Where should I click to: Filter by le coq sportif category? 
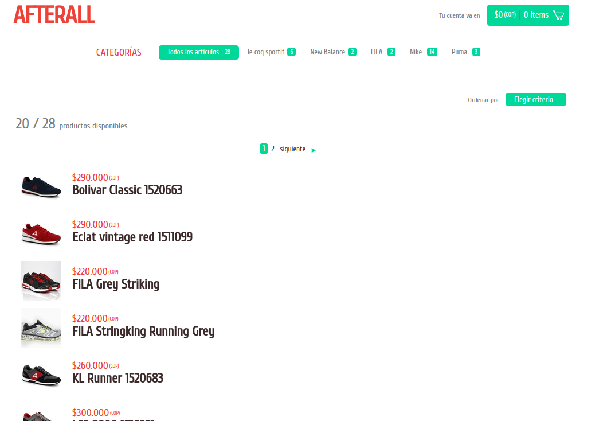tap(271, 52)
